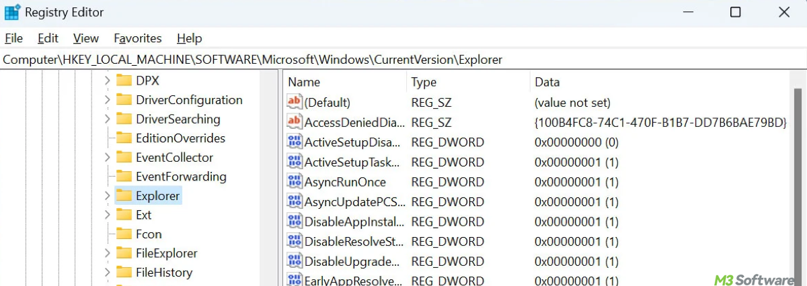
Task: Click the AccessDeniedDia... string value icon
Action: click(x=295, y=122)
